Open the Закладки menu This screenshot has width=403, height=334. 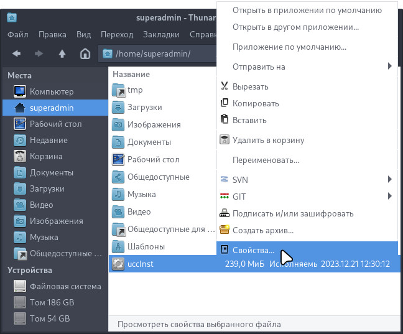[x=160, y=34]
